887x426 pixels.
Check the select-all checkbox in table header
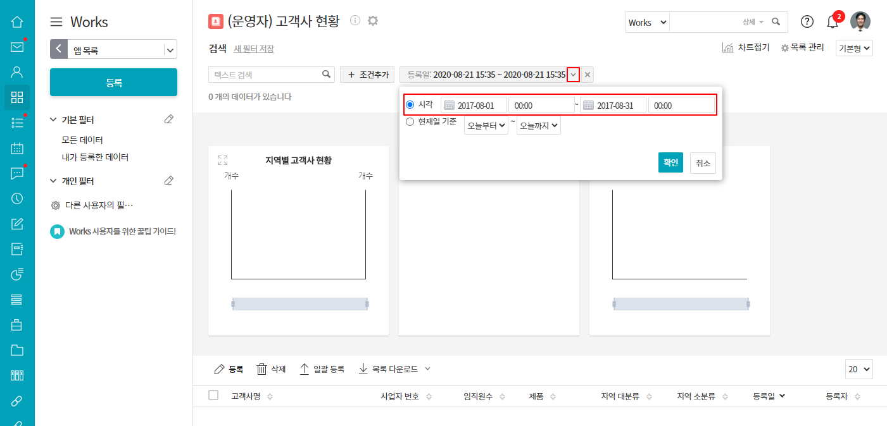[213, 396]
